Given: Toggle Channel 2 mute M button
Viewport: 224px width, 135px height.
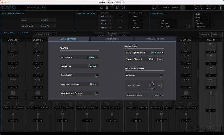Looking at the screenshot, I should tap(32, 104).
